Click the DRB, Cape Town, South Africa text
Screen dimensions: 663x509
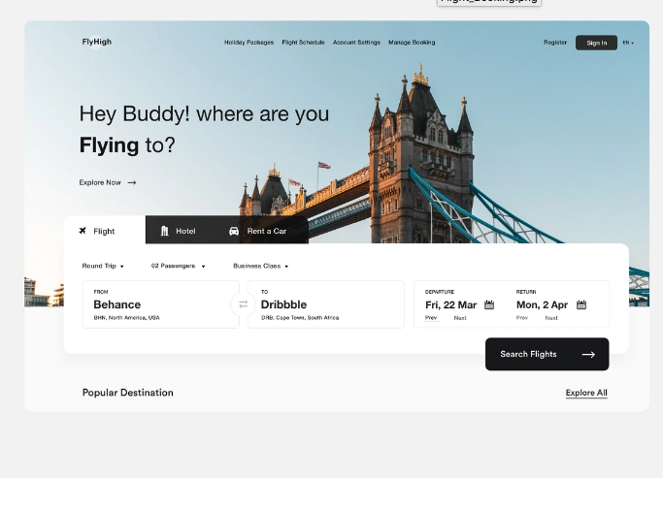pyautogui.click(x=300, y=318)
